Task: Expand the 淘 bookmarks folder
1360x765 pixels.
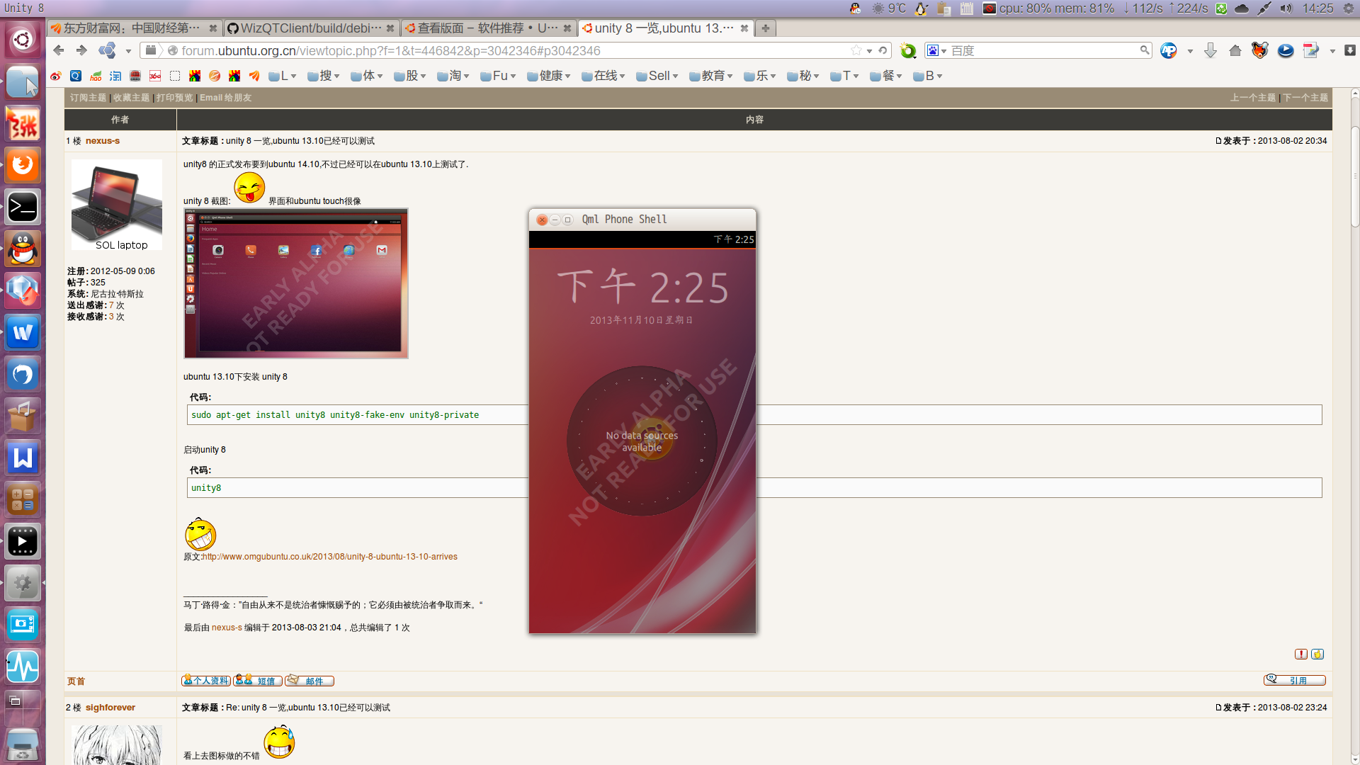Action: point(453,76)
